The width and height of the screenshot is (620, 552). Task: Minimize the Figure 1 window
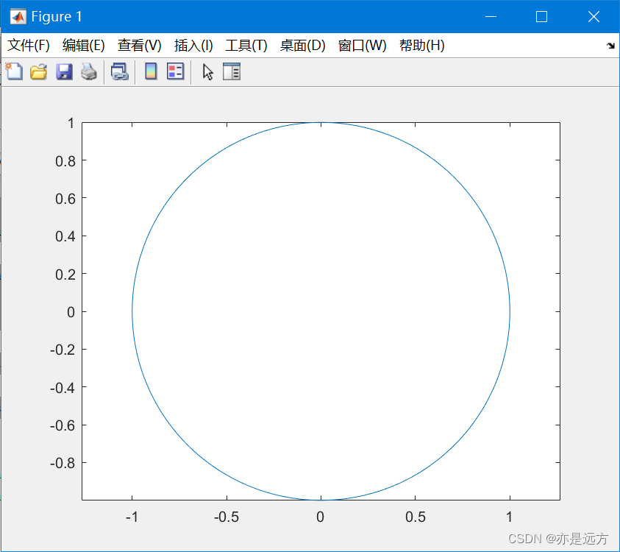click(x=491, y=17)
